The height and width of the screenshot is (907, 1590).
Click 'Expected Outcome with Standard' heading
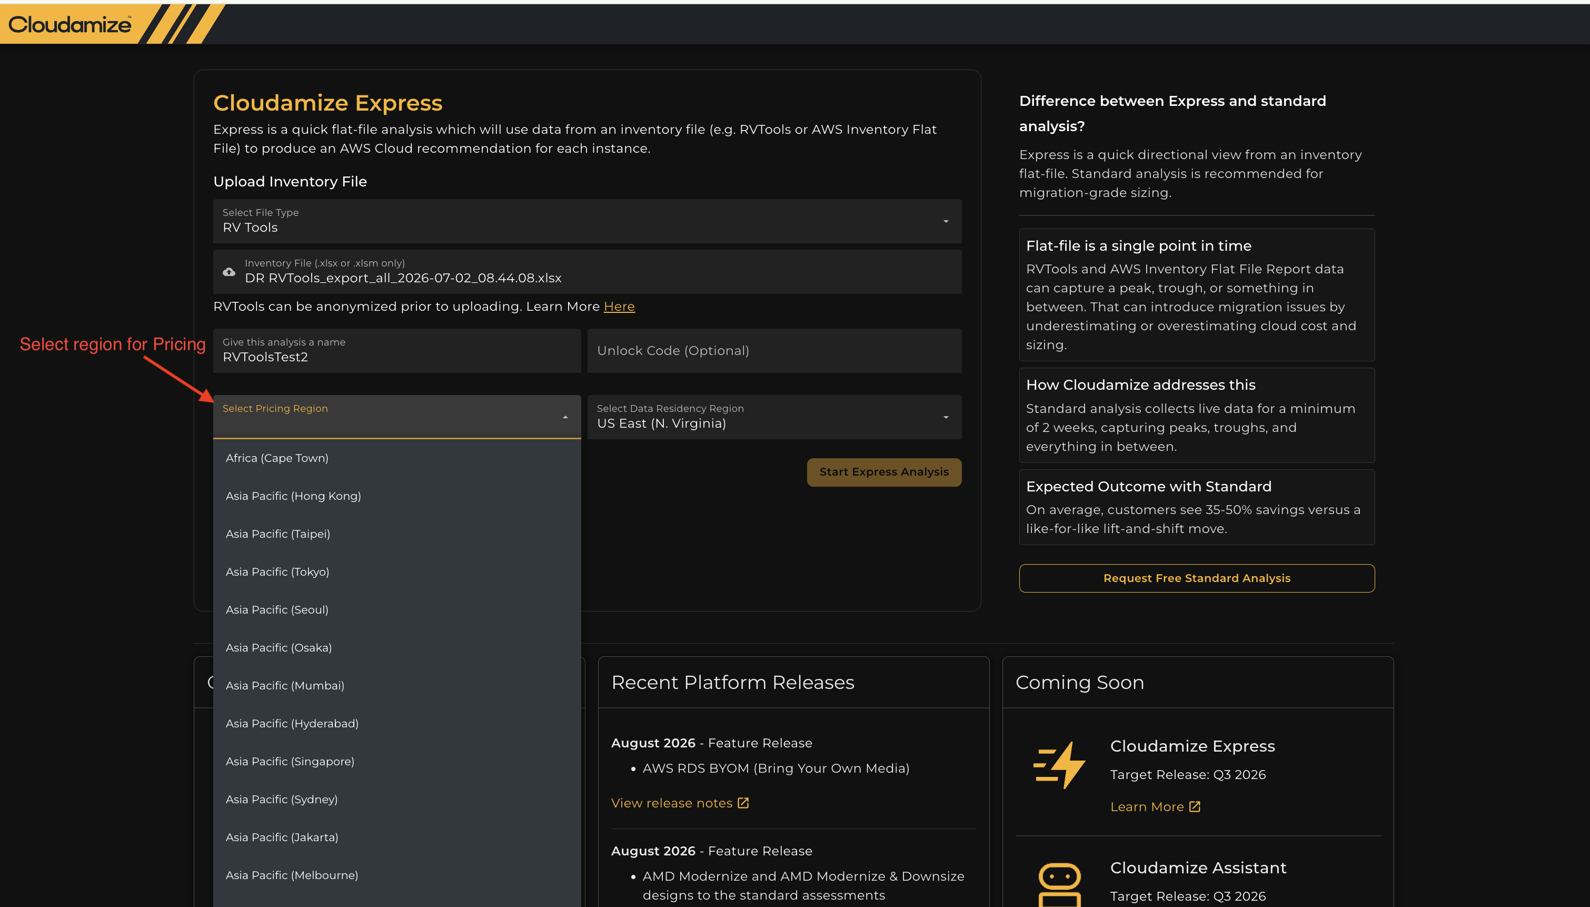pos(1149,487)
